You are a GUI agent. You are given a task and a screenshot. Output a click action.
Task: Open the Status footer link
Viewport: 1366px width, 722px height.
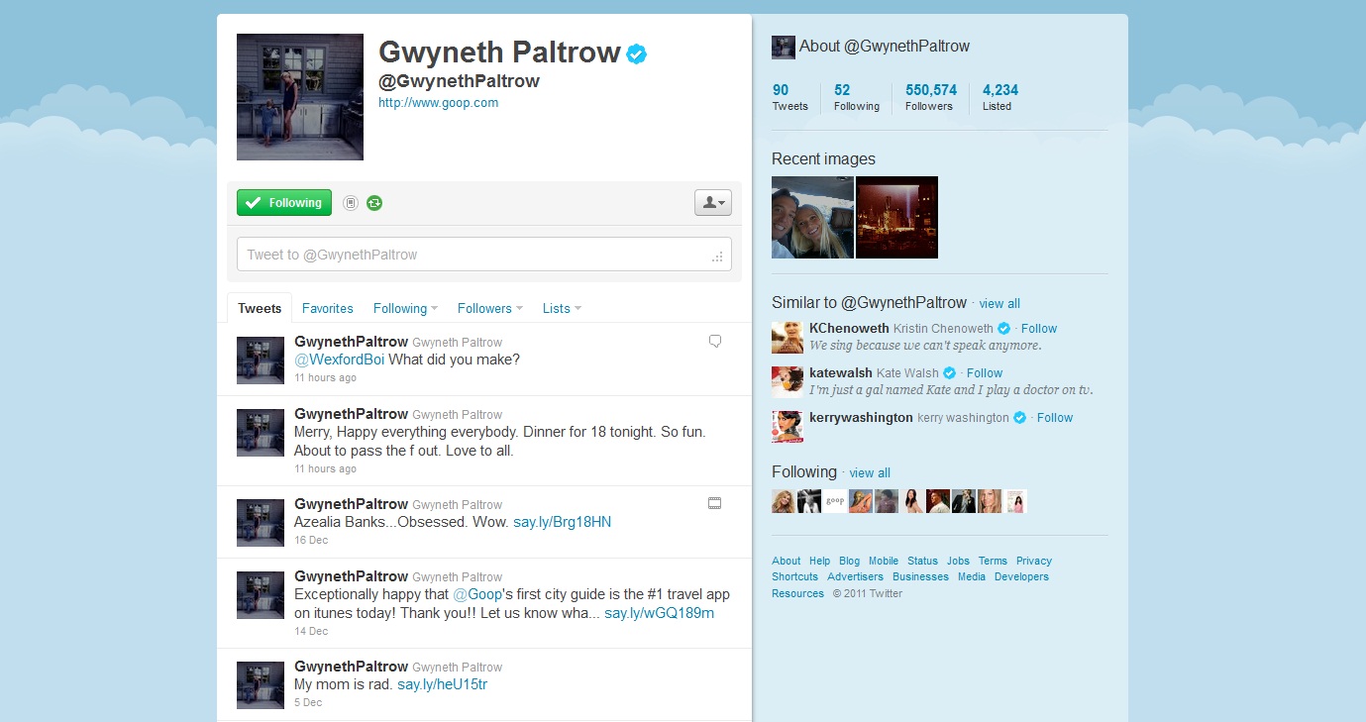click(x=922, y=561)
